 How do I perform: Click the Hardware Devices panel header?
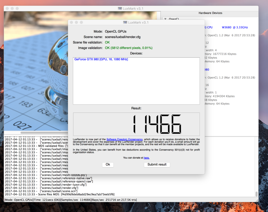point(210,13)
